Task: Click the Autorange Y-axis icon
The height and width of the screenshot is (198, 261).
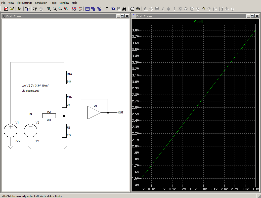Action: (80, 9)
